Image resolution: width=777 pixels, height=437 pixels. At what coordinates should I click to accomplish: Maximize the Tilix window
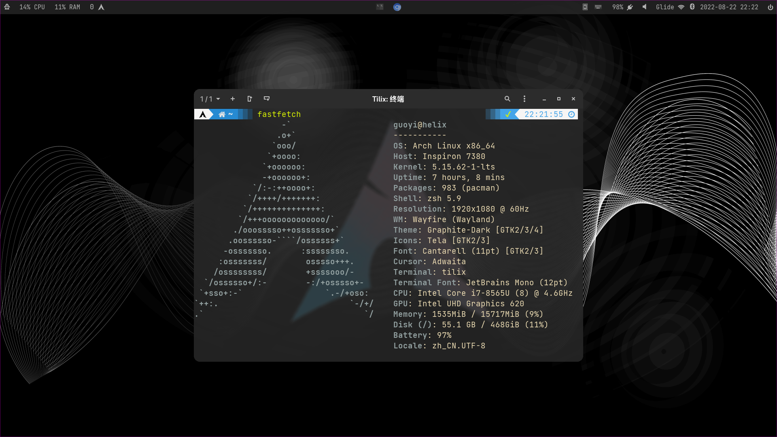click(x=559, y=99)
